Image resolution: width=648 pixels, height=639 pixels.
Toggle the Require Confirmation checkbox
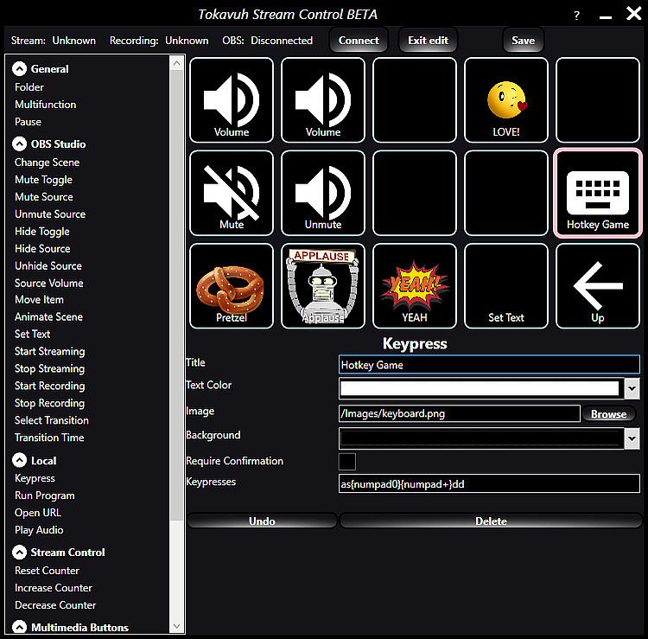click(x=347, y=462)
